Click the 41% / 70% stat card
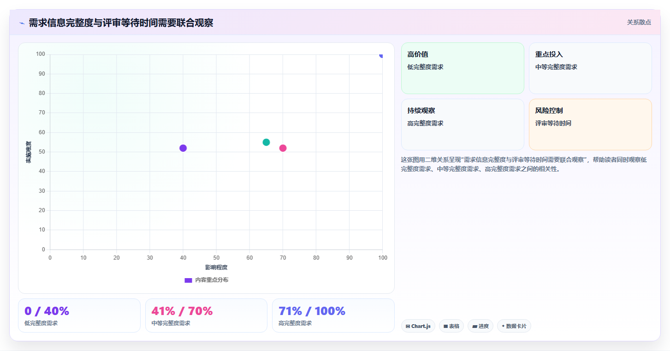This screenshot has width=670, height=351. point(206,315)
